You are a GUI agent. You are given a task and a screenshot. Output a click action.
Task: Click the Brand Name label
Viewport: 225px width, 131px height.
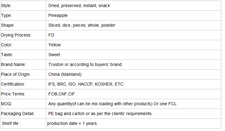pyautogui.click(x=13, y=64)
